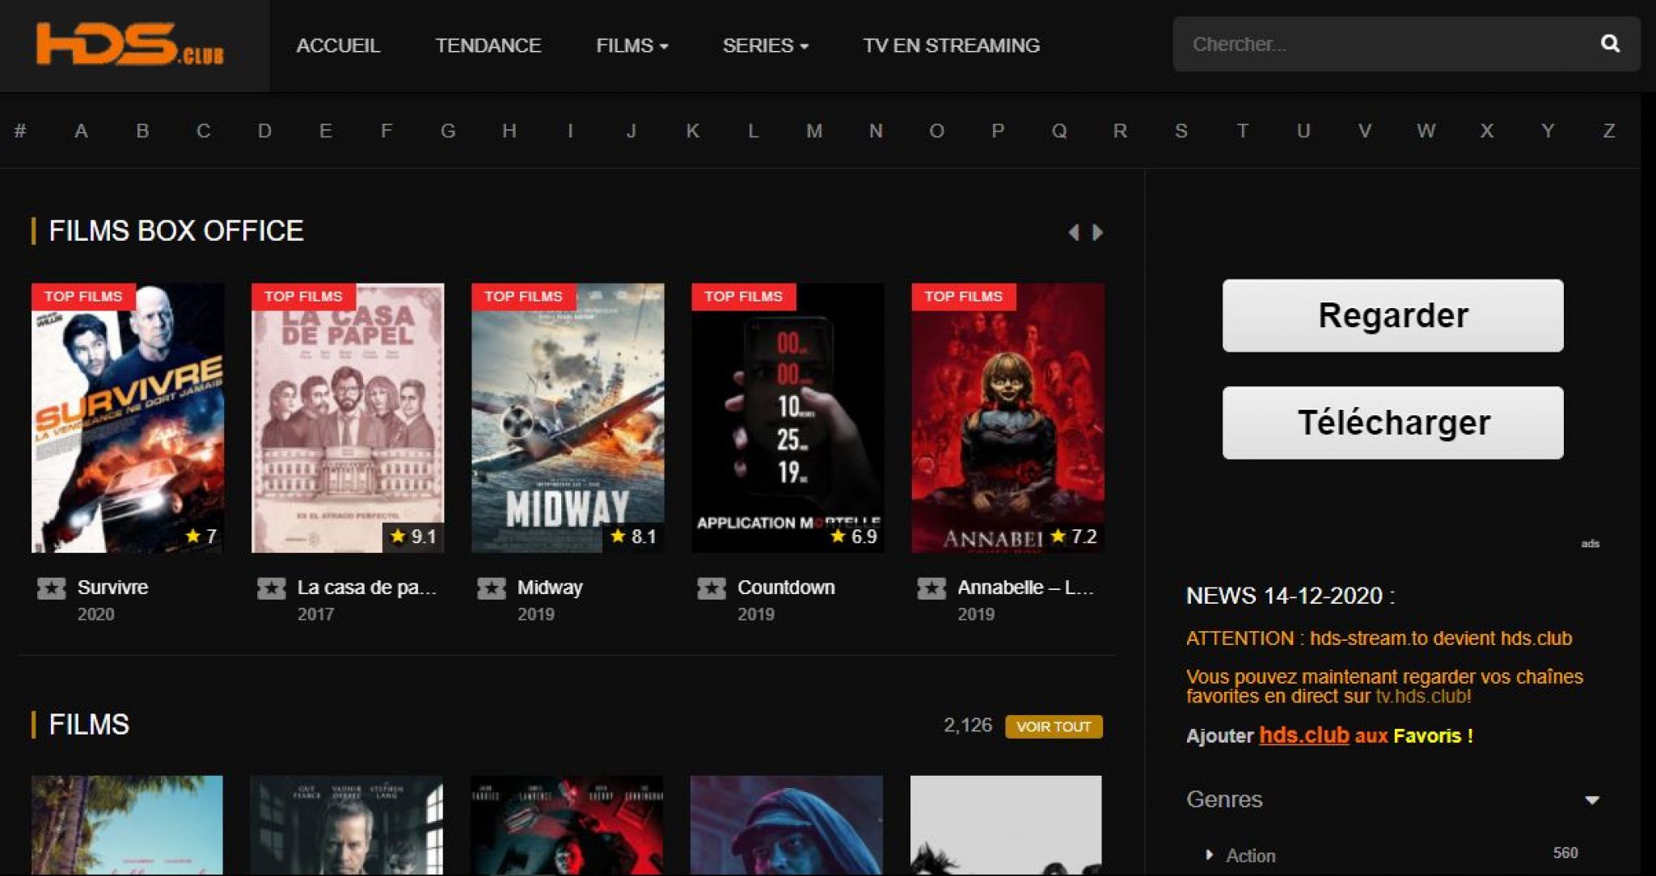Click the film icon beside Countdown
Viewport: 1656px width, 876px height.
[x=711, y=588]
